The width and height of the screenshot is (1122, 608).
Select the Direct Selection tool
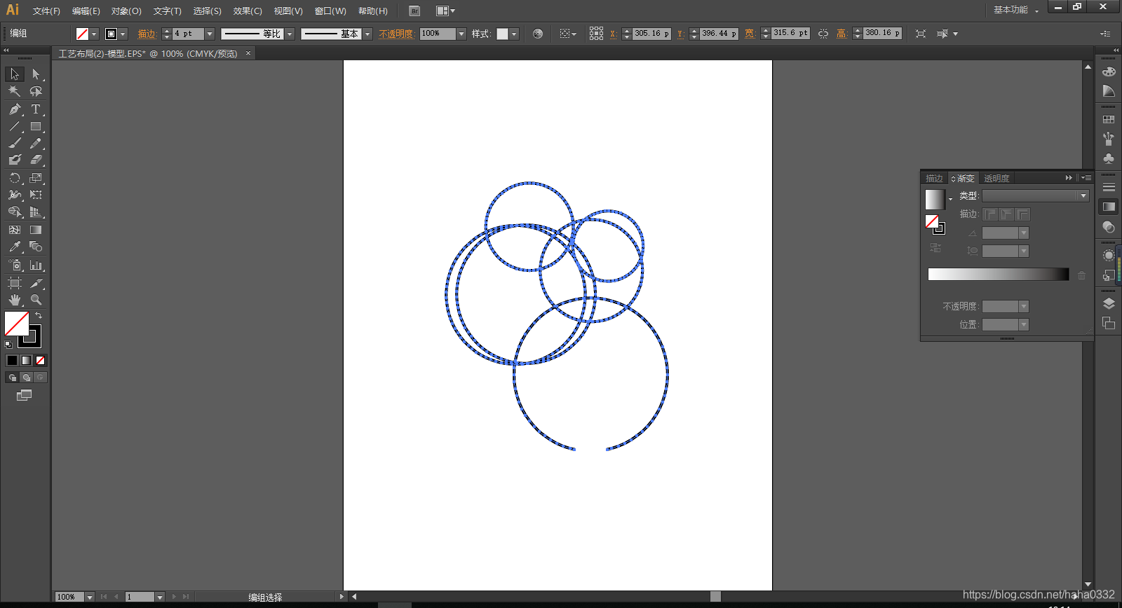tap(36, 74)
